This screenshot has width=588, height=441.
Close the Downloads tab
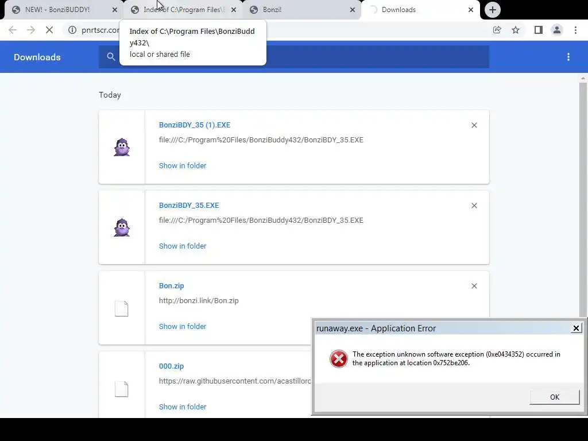click(471, 10)
